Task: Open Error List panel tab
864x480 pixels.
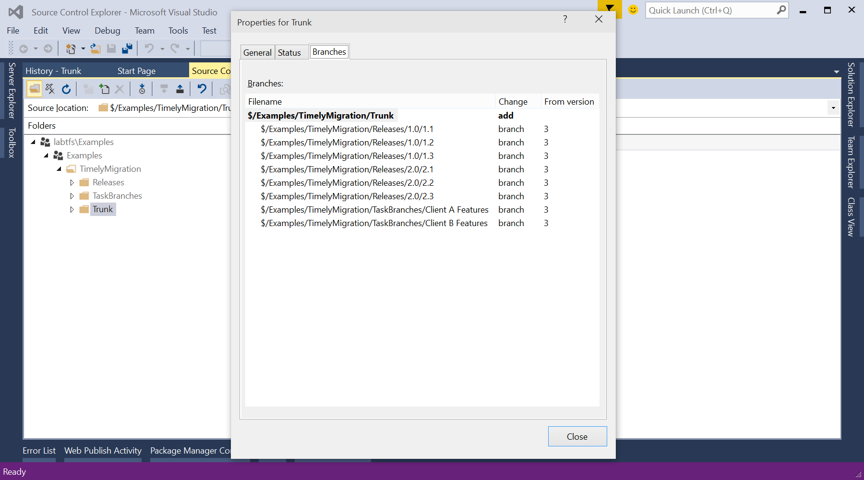Action: pyautogui.click(x=39, y=451)
